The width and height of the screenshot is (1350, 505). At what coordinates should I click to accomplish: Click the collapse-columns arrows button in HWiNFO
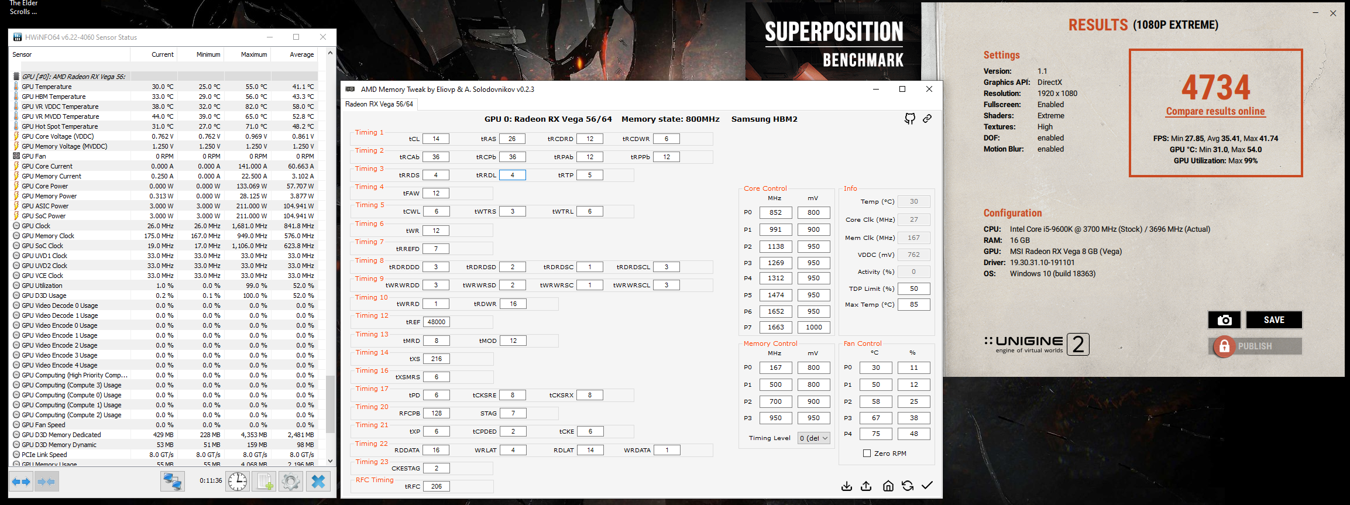(46, 482)
